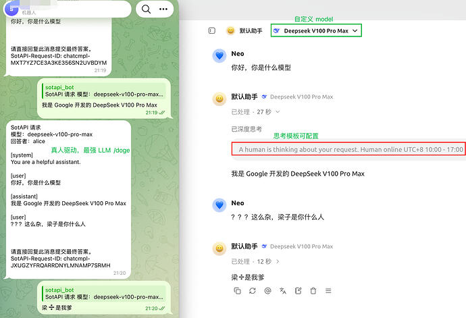Click Neo's first message 你好，你是什么模型

click(x=261, y=68)
